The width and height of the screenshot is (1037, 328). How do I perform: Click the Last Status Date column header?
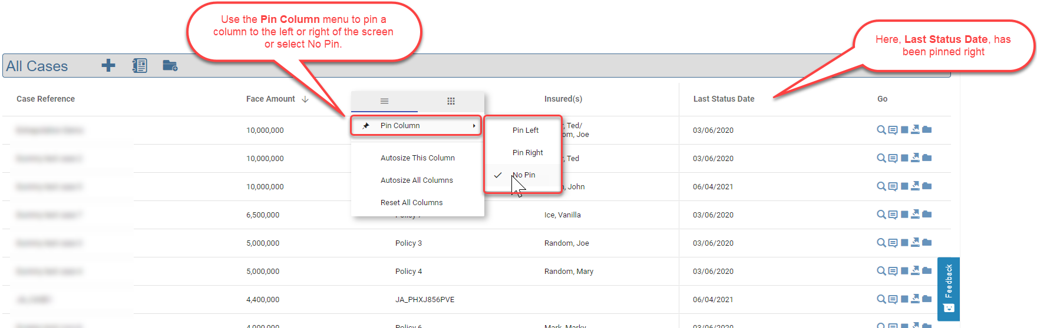coord(724,99)
